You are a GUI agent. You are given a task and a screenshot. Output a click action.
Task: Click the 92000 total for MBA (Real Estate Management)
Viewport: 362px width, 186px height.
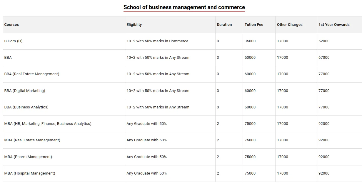tap(324, 140)
